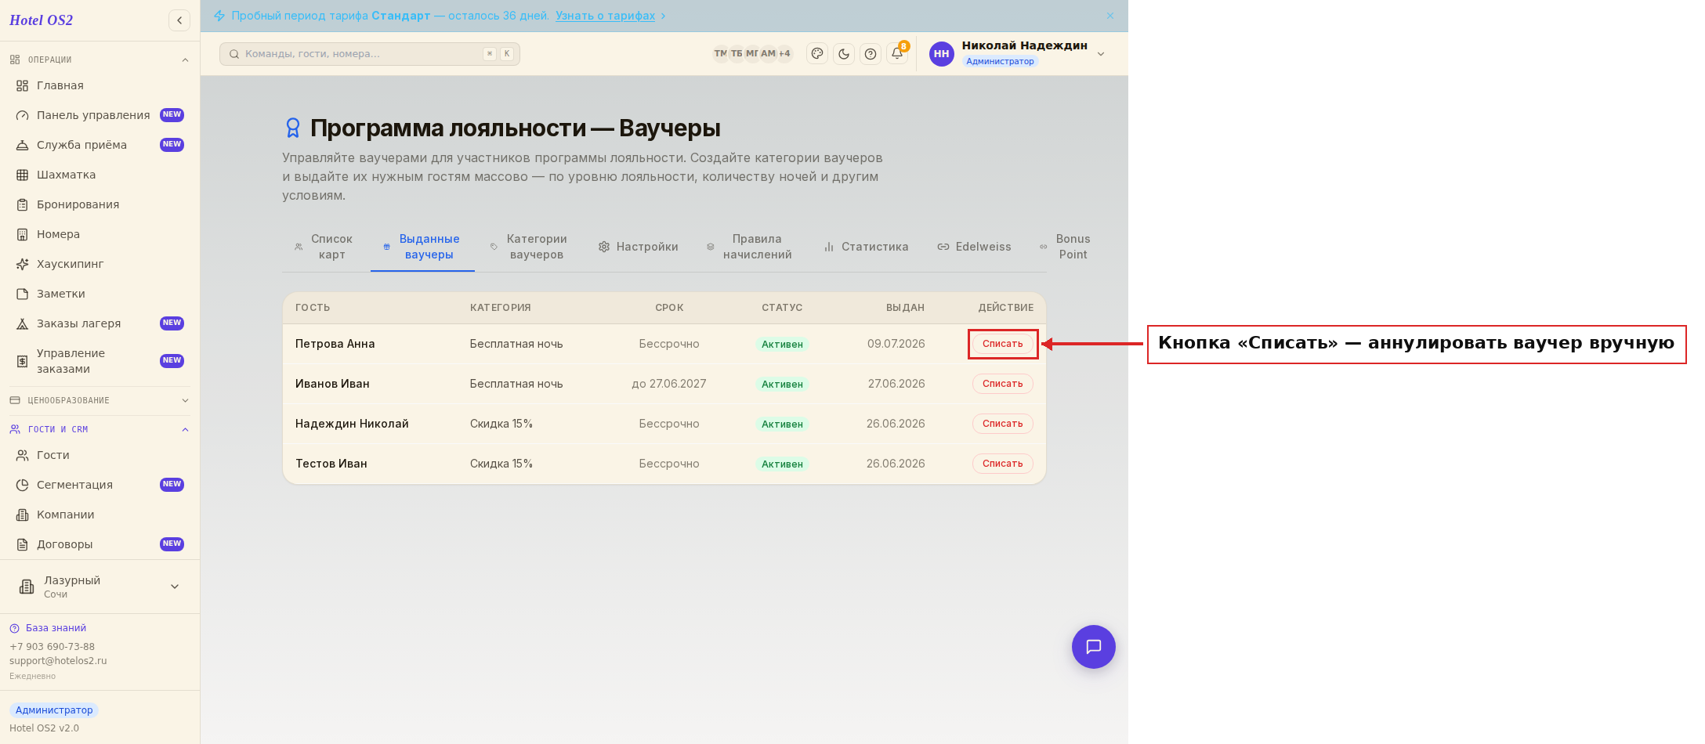Viewport: 1705px width, 744px height.
Task: Open Номера in the sidebar
Action: pyautogui.click(x=100, y=234)
